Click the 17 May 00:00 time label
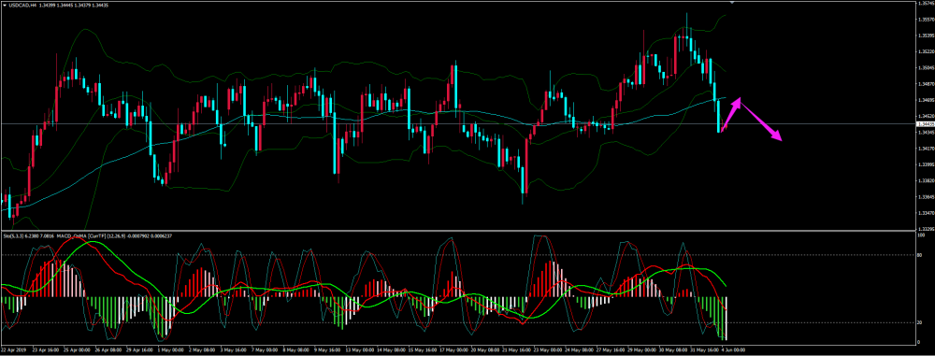This screenshot has height=356, width=935. tap(453, 350)
